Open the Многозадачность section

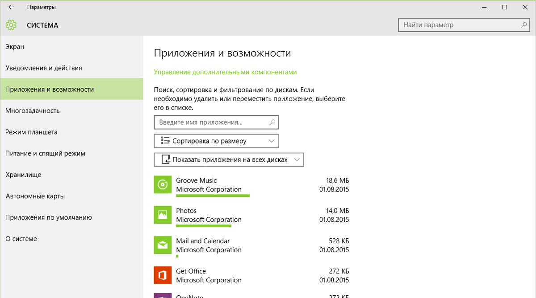coord(71,110)
